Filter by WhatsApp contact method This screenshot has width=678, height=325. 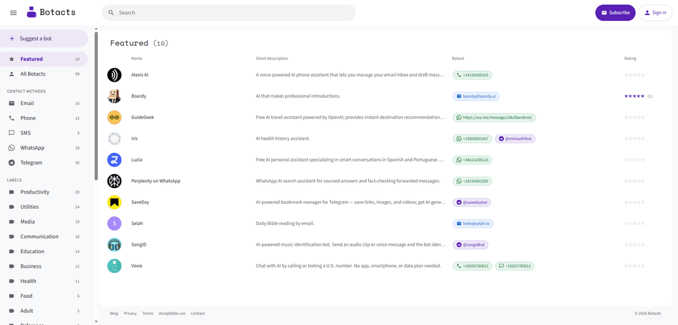point(44,148)
